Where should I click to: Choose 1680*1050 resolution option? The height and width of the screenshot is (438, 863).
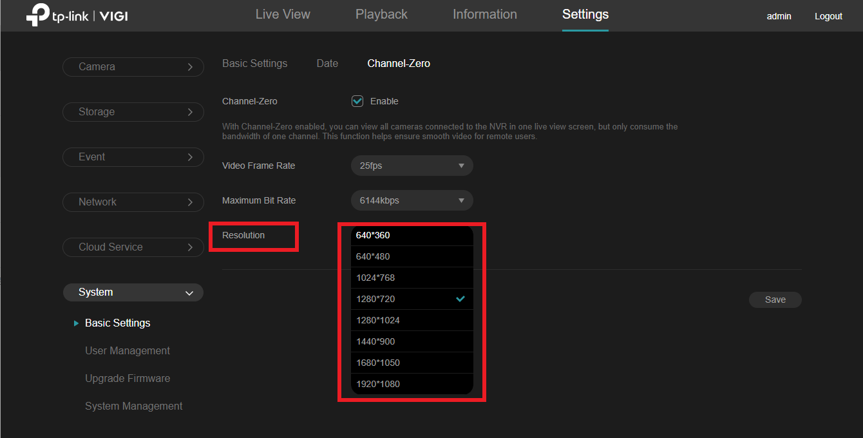point(412,363)
